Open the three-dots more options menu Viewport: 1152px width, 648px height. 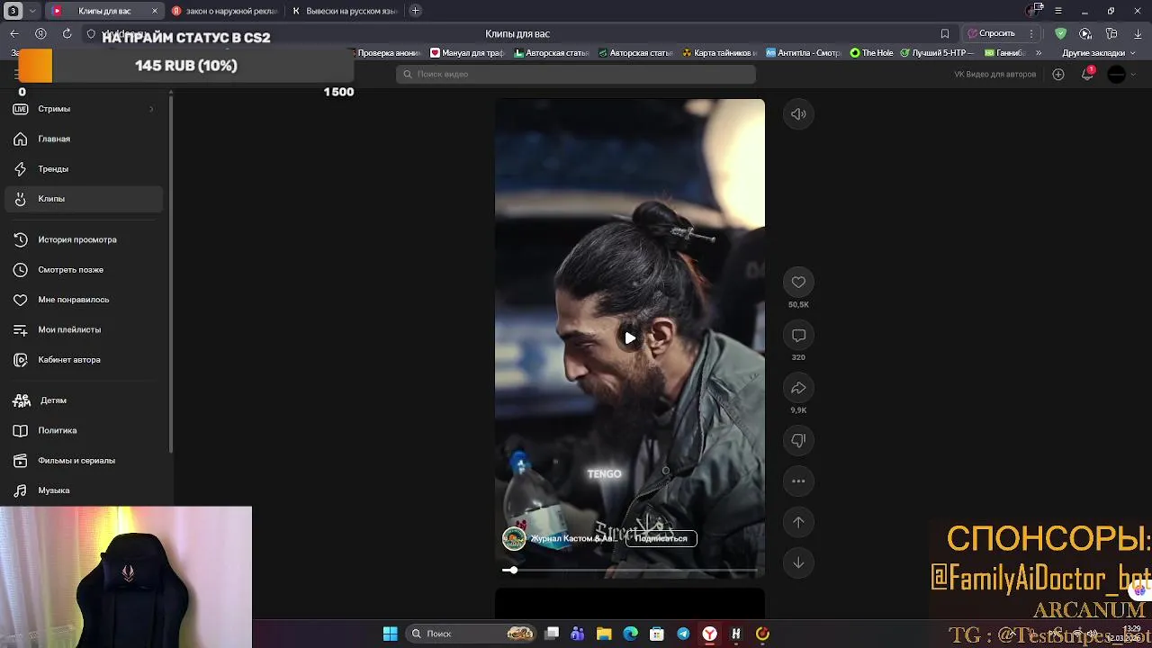coord(798,481)
